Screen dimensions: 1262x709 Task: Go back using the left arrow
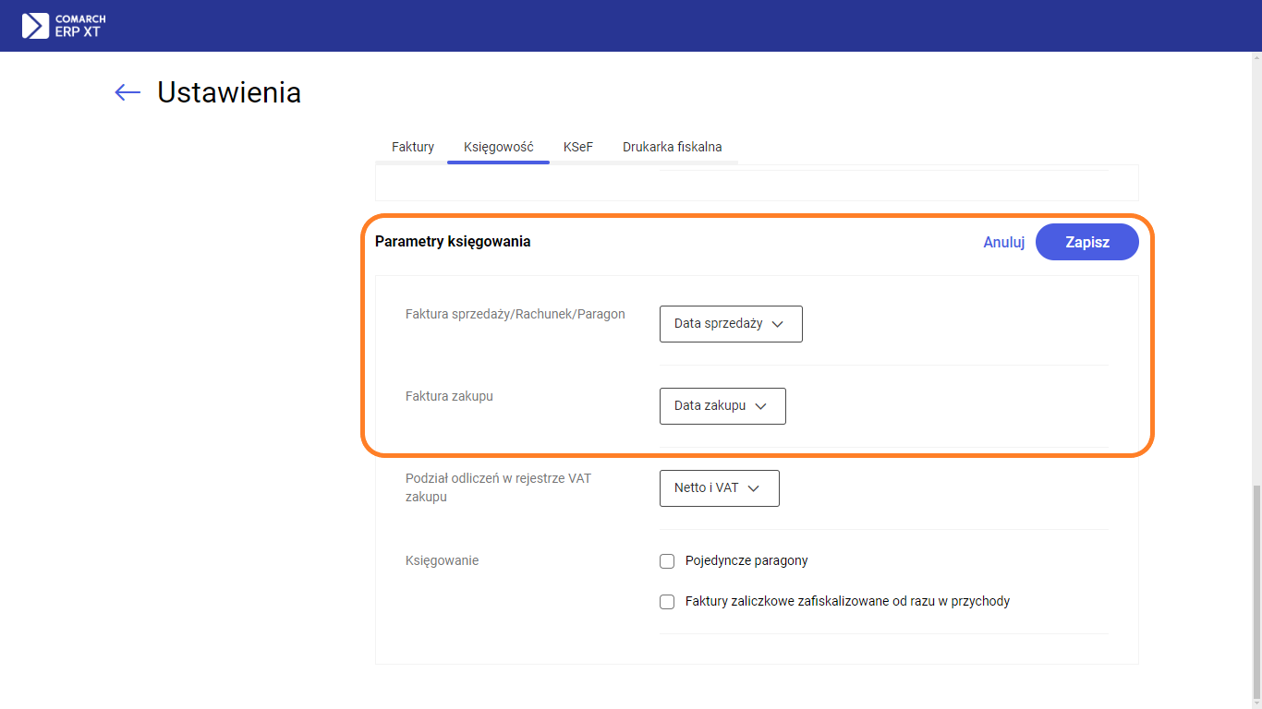(x=127, y=92)
